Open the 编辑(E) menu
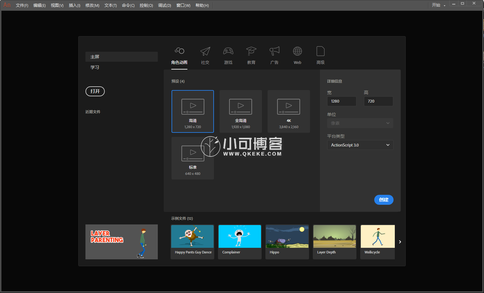The image size is (484, 293). (x=40, y=5)
